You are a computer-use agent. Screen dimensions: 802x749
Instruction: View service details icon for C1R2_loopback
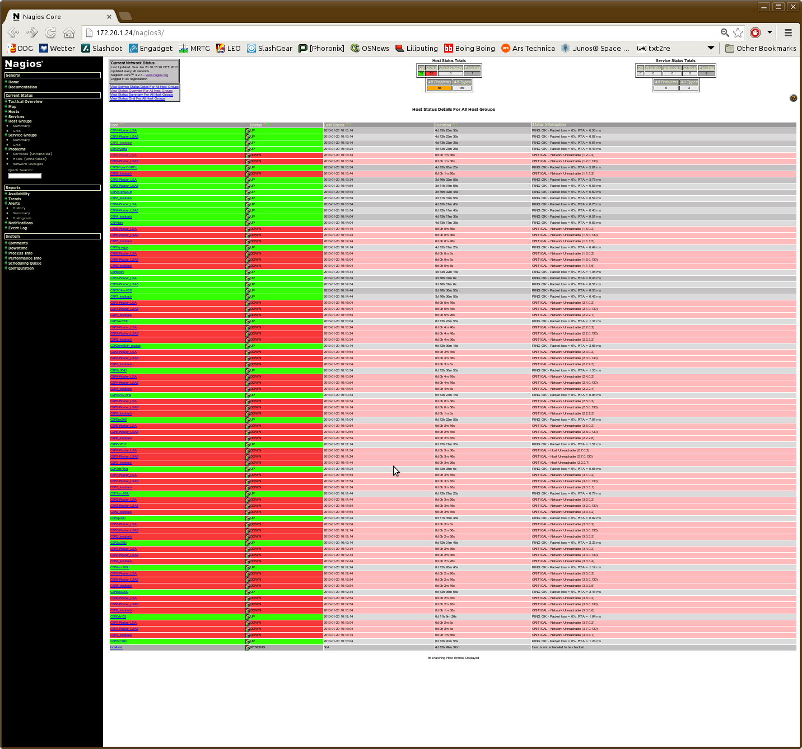click(x=248, y=173)
